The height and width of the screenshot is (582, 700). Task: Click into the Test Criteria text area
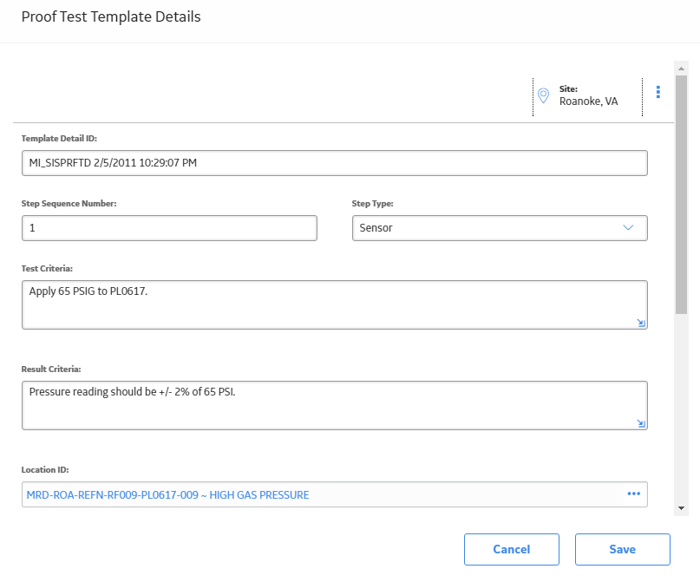[334, 304]
